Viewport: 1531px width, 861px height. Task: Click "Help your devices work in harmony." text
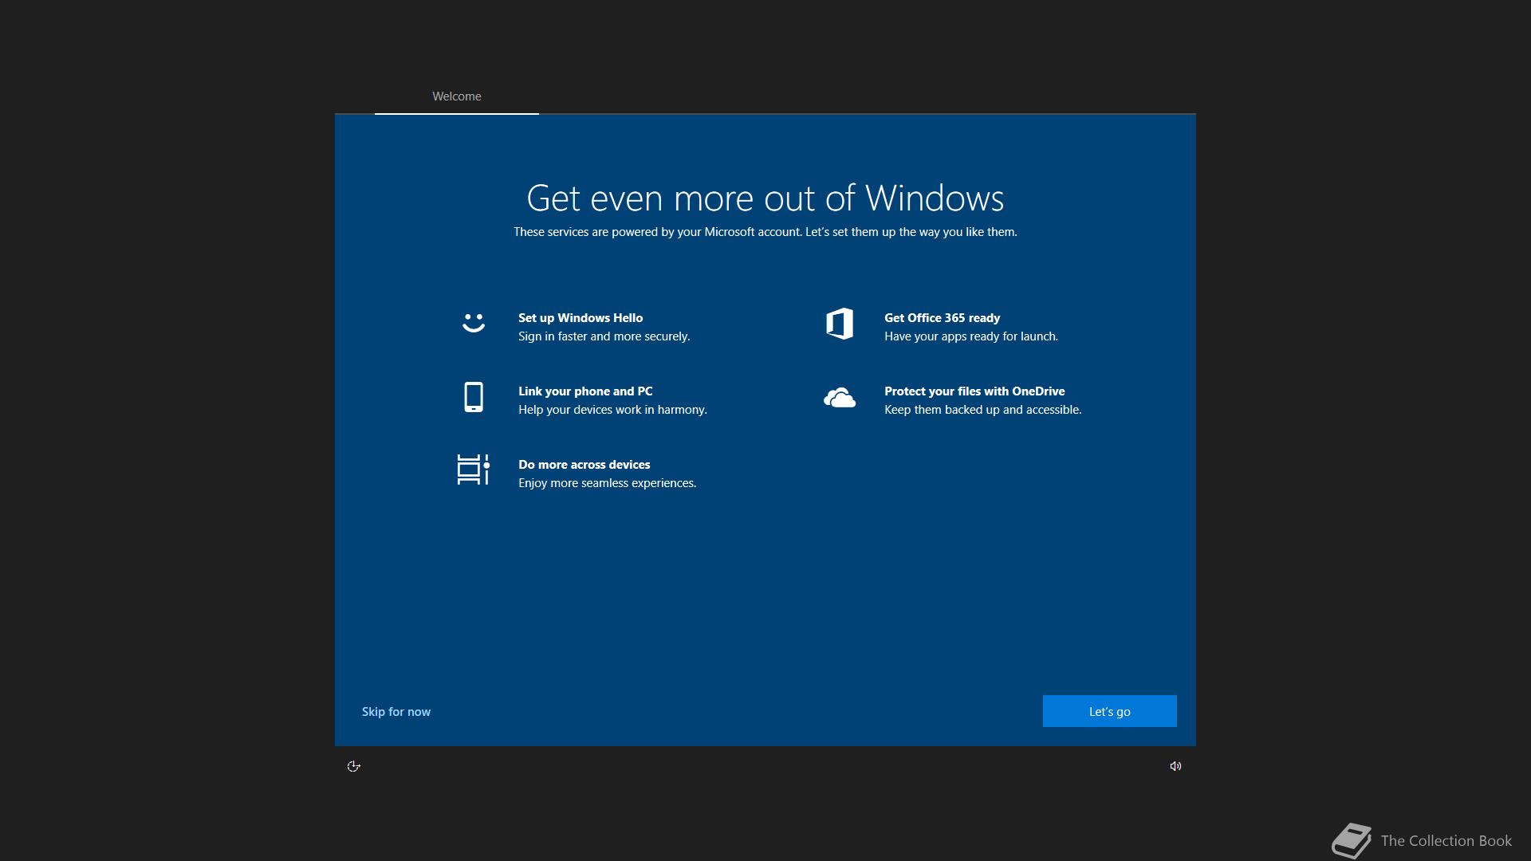(612, 410)
